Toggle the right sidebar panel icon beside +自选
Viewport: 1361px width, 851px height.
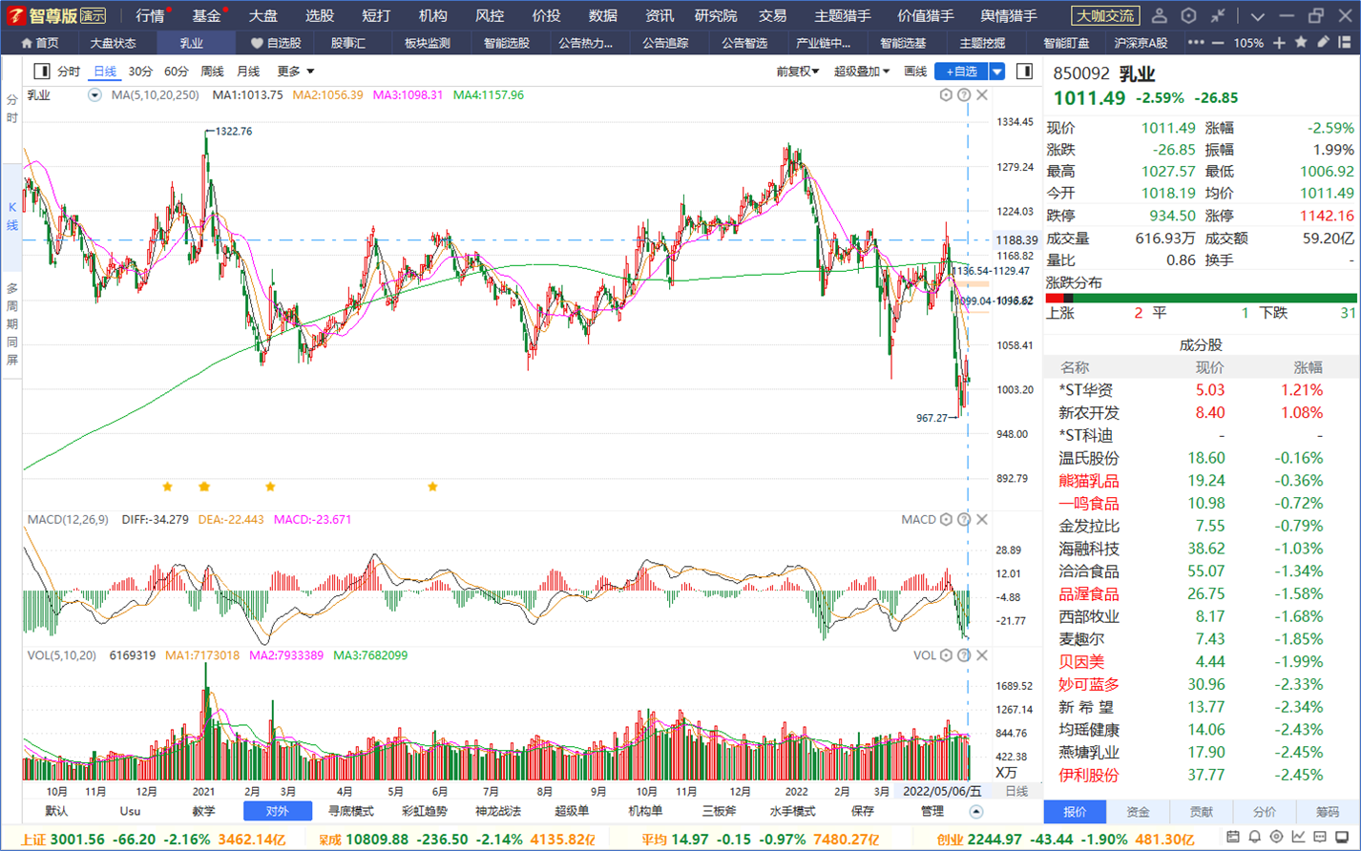click(x=1024, y=72)
